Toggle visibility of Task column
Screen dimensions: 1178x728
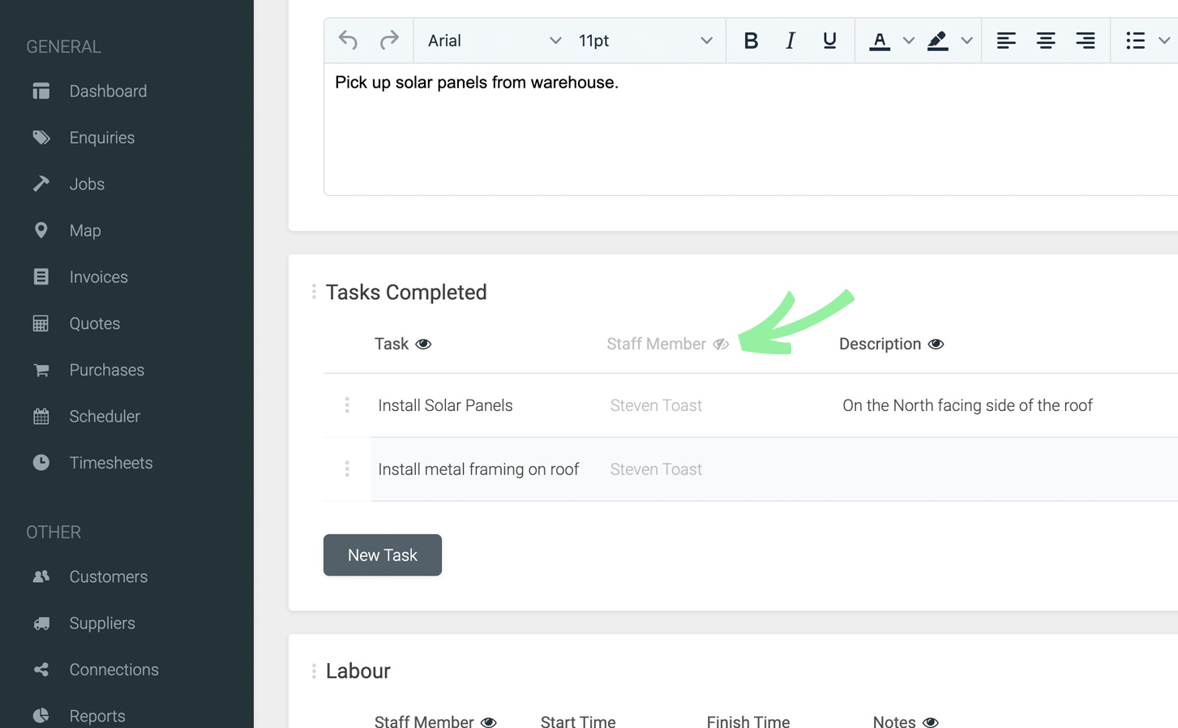pyautogui.click(x=423, y=345)
